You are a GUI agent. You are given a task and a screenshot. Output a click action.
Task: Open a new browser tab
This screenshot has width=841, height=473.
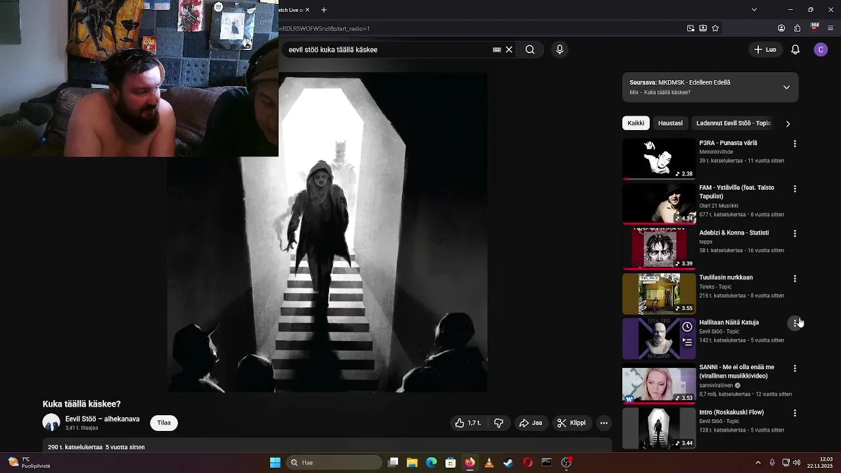tap(324, 10)
